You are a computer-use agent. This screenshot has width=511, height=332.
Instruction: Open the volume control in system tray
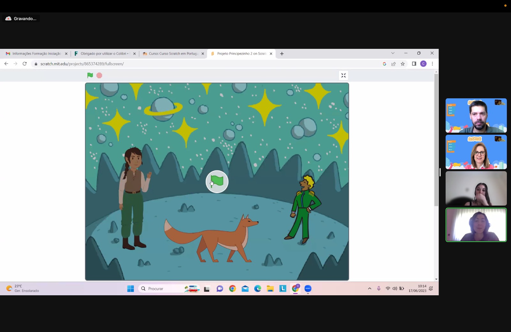[395, 289]
